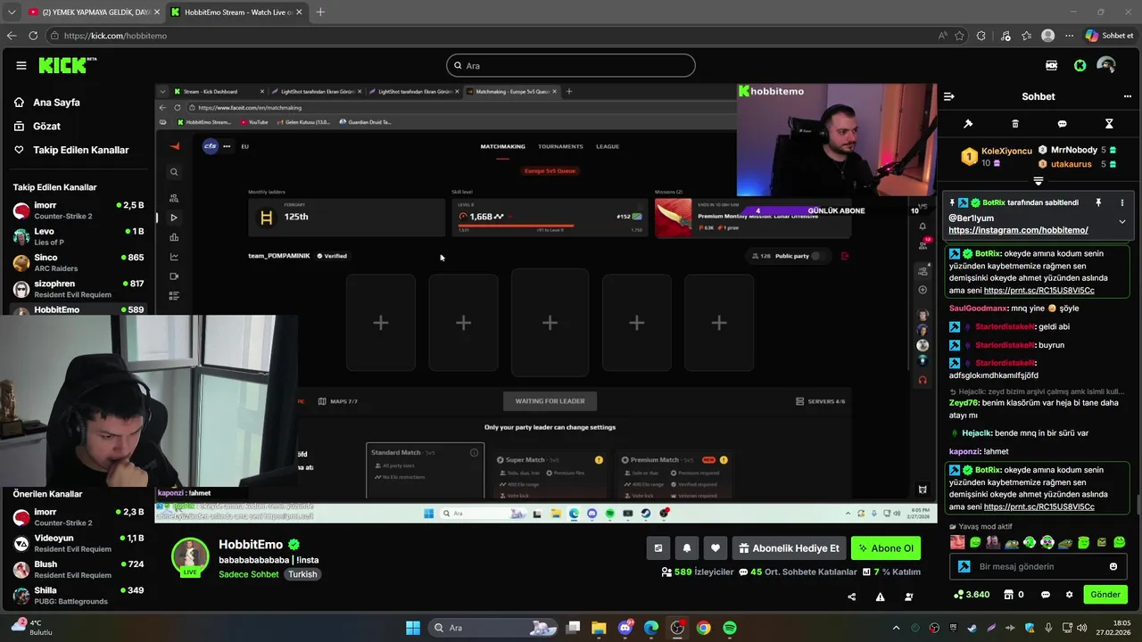Click the KoleXiyoncu top gifter name
The image size is (1142, 642).
point(1006,151)
